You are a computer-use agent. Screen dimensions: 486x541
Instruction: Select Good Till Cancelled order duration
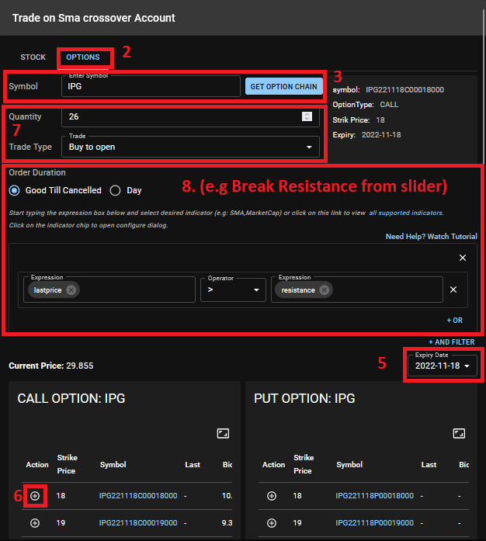(14, 190)
